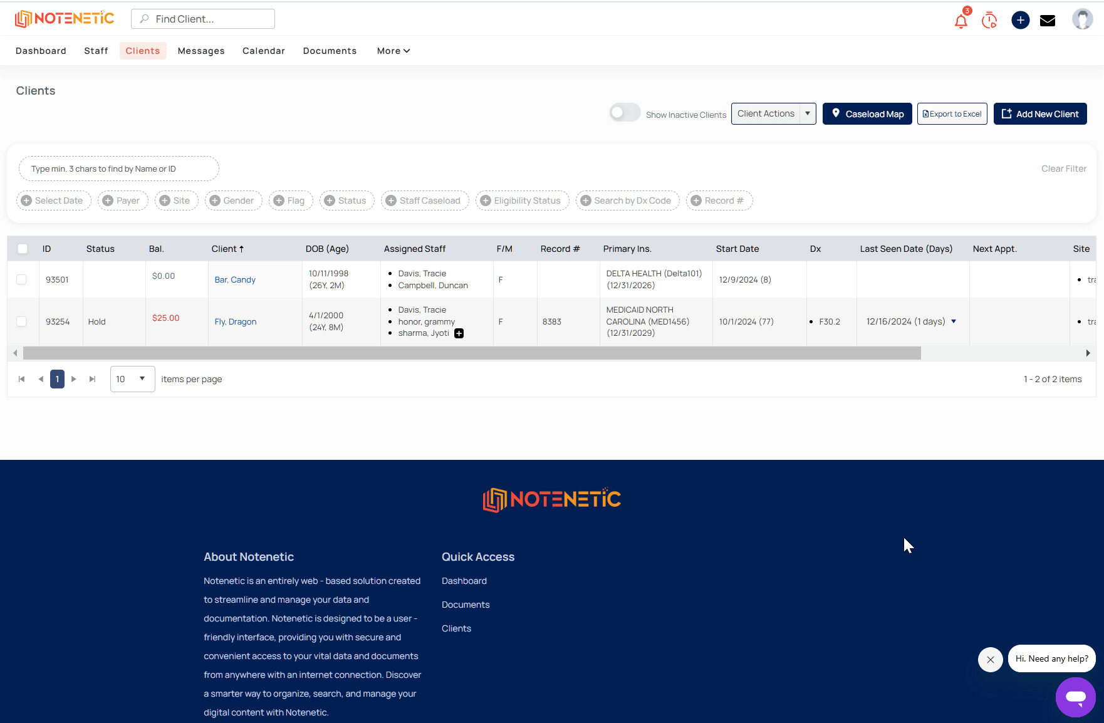Image resolution: width=1104 pixels, height=723 pixels.
Task: Go to the Dashboard tab
Action: coord(41,51)
